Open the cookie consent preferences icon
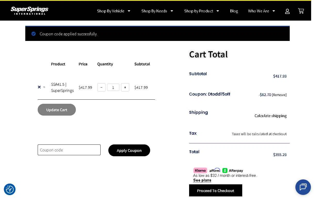This screenshot has width=315, height=199. click(10, 189)
